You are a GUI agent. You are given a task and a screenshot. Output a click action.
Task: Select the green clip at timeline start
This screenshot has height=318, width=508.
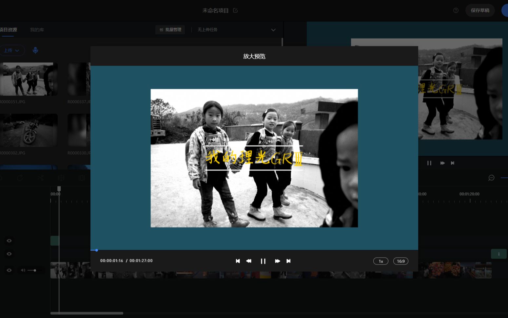click(55, 241)
